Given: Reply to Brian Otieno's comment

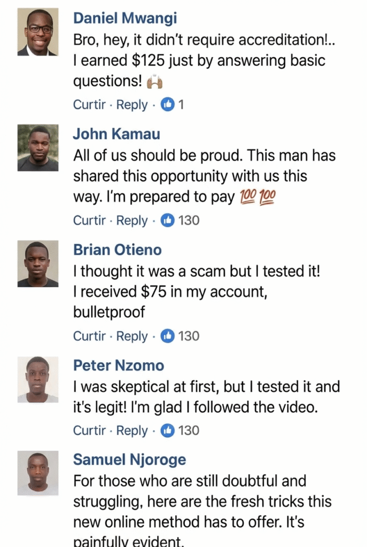Looking at the screenshot, I should click(x=132, y=336).
